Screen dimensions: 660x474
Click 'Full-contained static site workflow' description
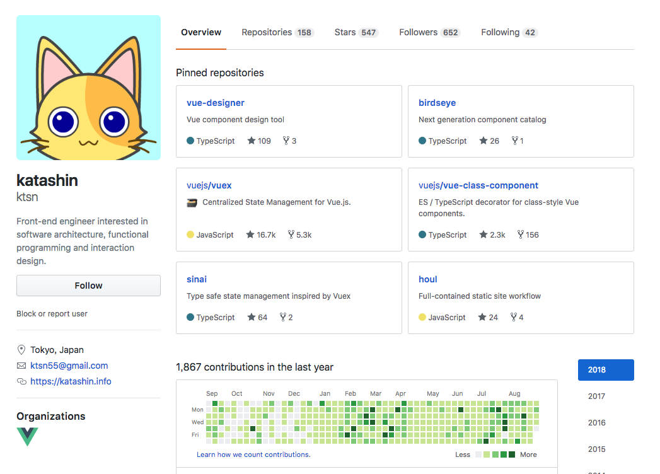click(x=480, y=296)
